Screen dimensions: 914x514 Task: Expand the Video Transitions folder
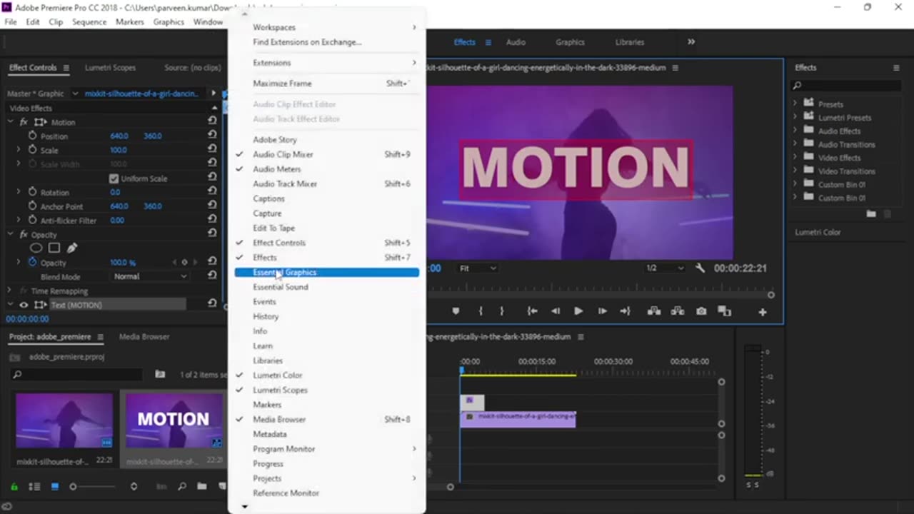795,171
